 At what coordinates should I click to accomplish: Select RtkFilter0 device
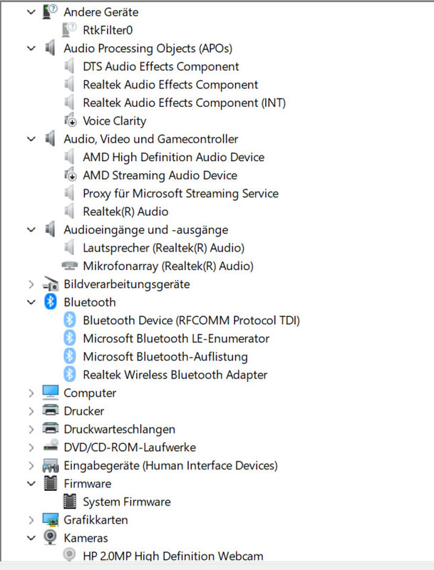[x=108, y=30]
